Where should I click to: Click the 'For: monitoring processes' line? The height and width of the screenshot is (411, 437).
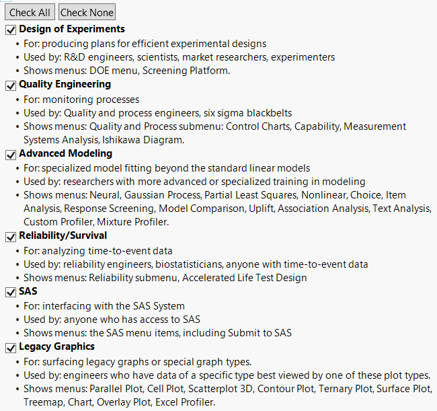click(83, 99)
